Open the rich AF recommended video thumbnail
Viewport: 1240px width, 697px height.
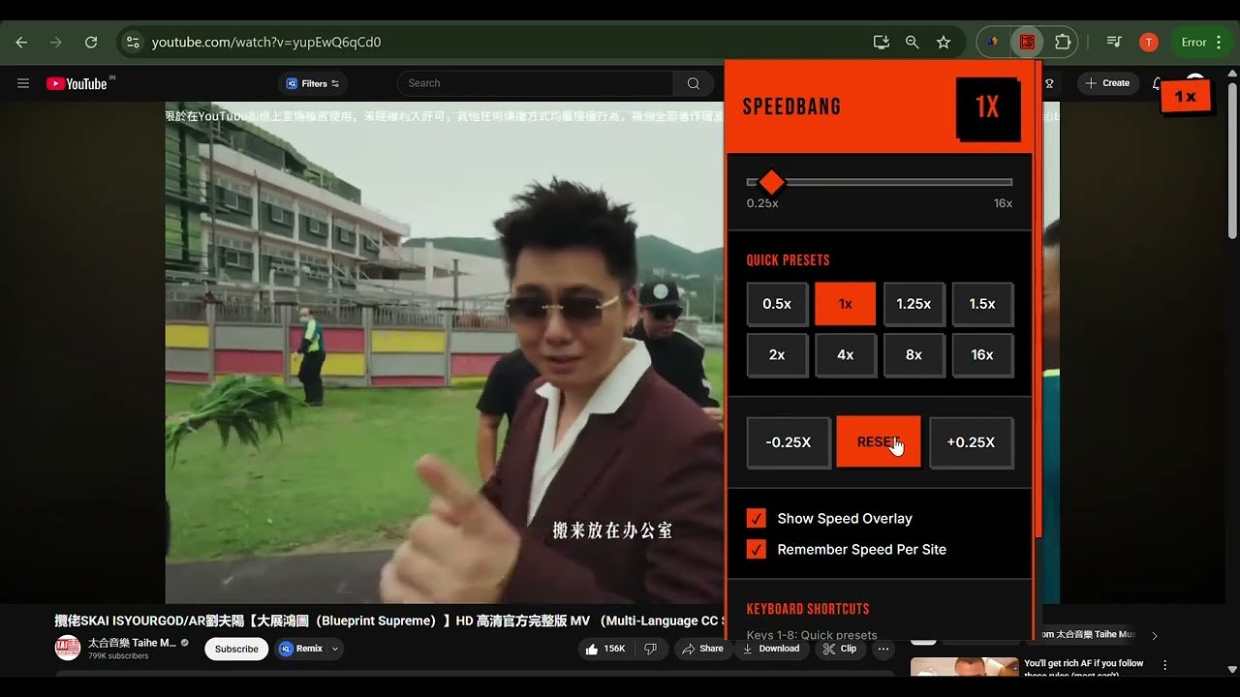point(964,668)
